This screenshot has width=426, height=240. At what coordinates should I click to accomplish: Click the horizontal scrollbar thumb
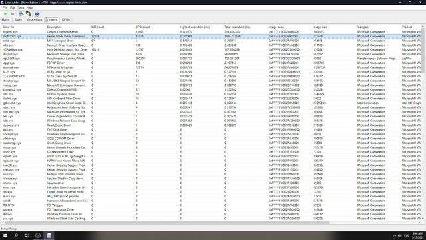167,222
